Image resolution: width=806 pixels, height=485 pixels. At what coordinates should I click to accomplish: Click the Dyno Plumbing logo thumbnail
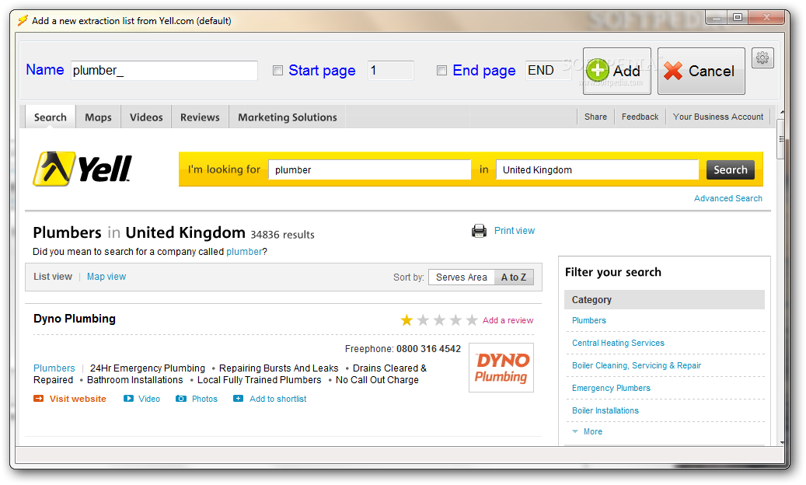[x=501, y=368]
